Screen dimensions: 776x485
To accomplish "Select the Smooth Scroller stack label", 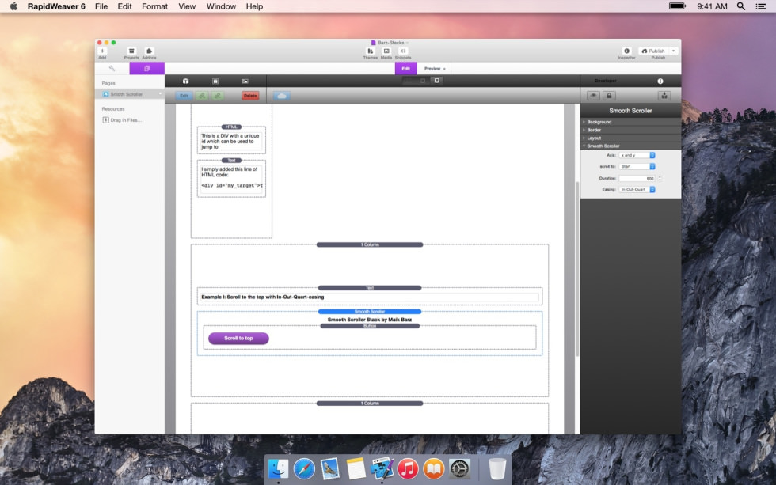I will pos(369,312).
